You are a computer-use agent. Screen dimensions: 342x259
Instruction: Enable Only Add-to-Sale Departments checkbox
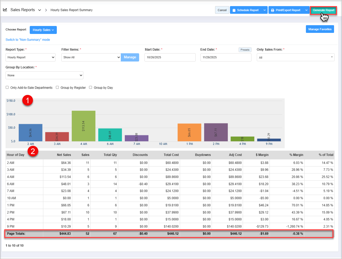coord(7,87)
